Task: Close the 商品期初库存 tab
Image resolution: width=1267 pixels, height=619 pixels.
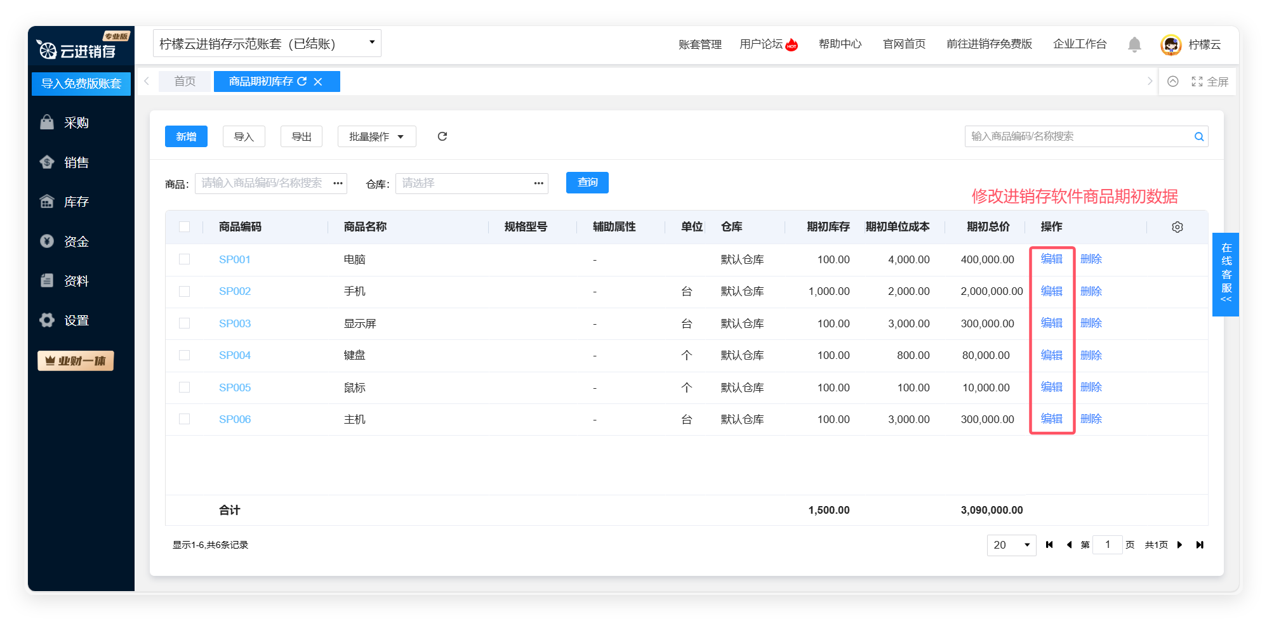Action: point(318,82)
